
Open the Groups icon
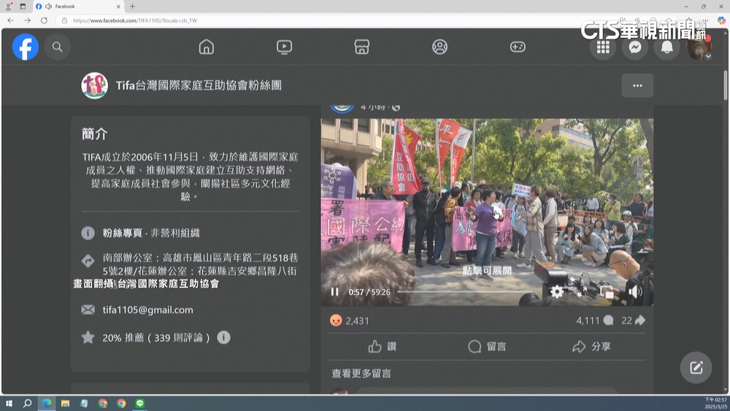[439, 47]
